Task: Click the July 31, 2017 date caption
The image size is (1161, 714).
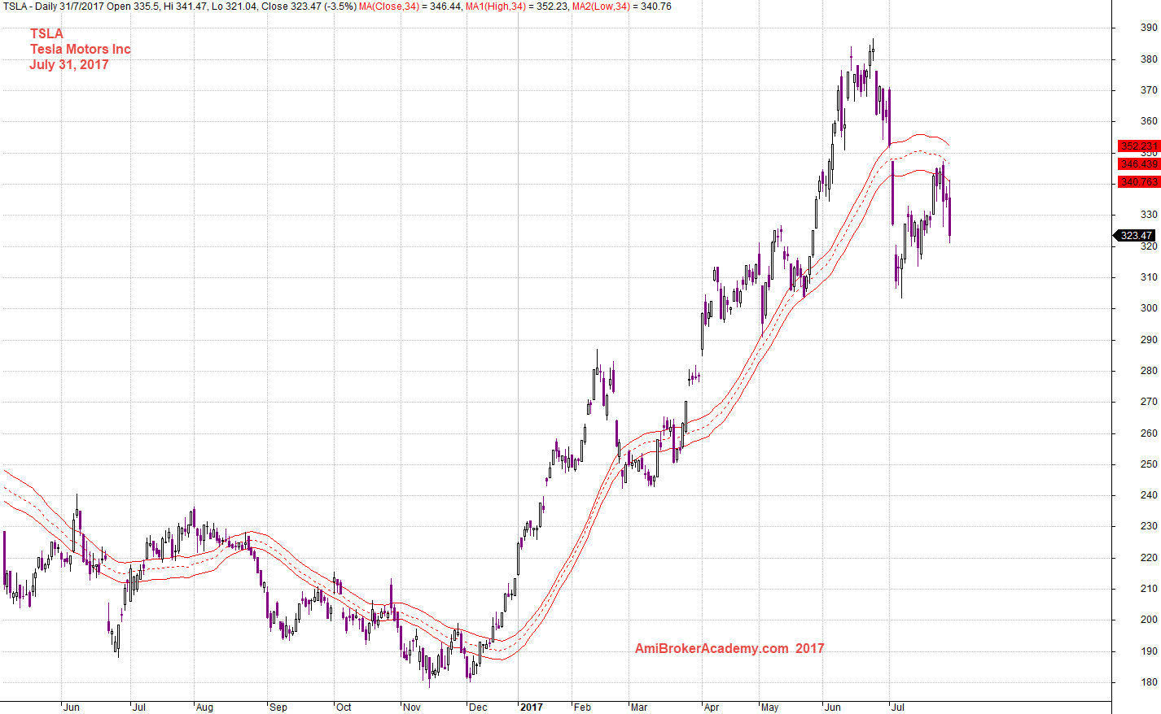Action: [x=69, y=64]
